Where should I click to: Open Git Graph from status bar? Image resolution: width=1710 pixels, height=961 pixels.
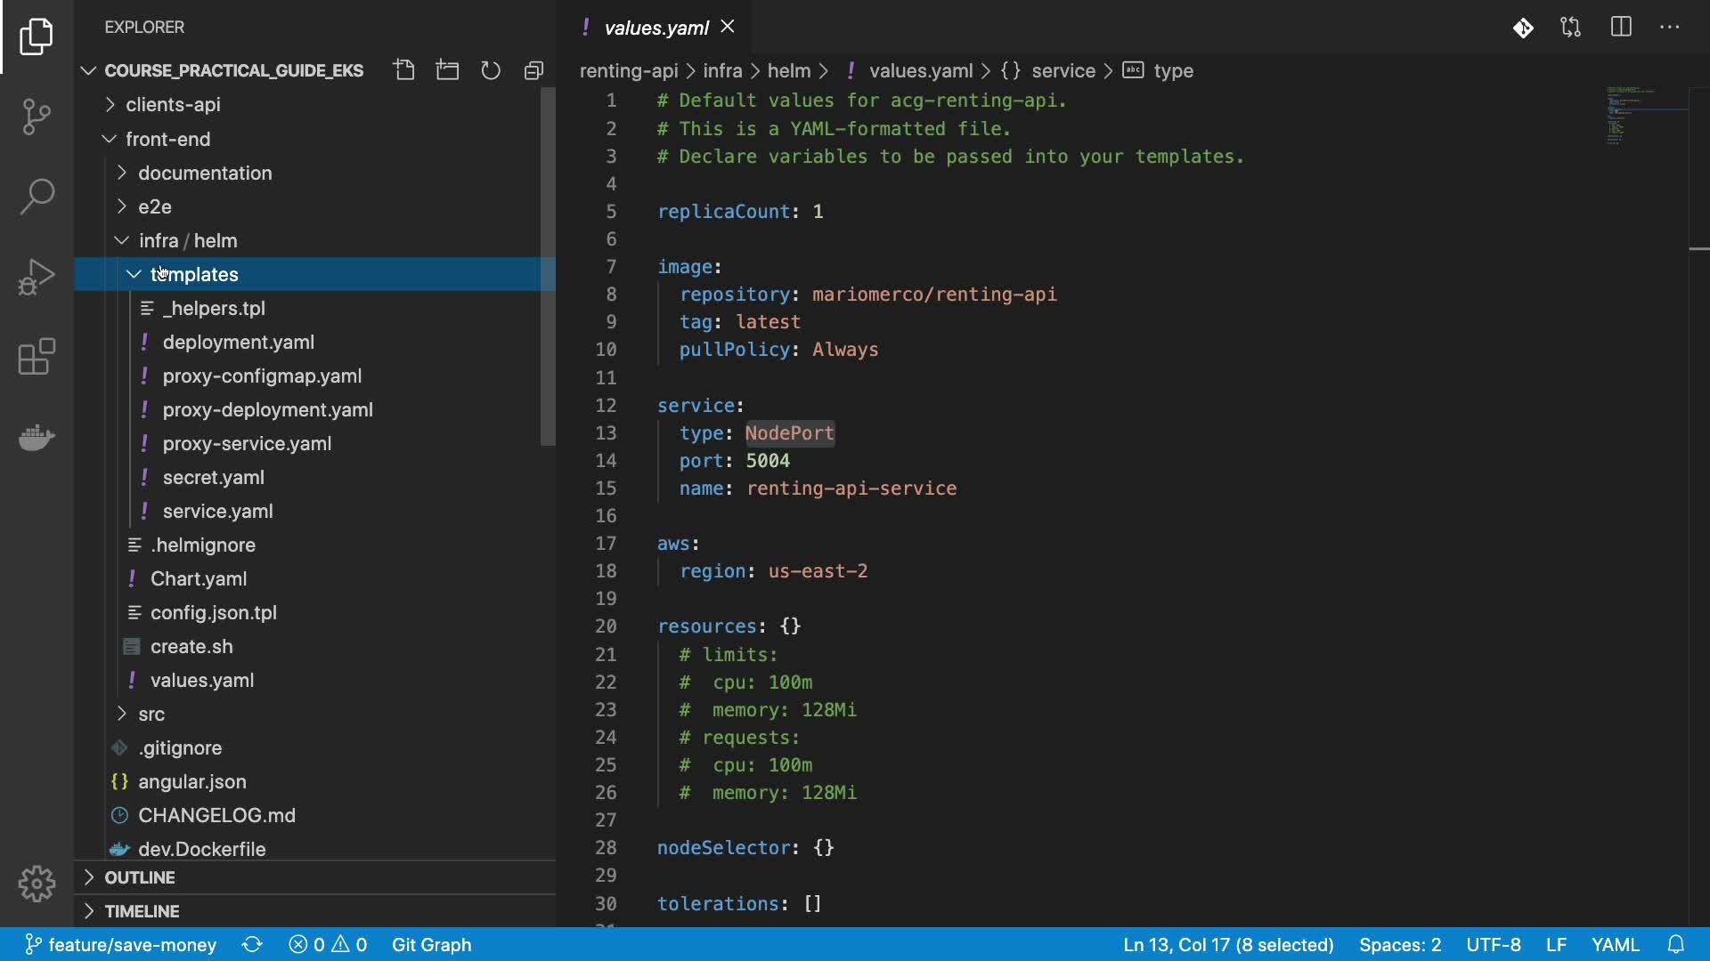(x=431, y=944)
